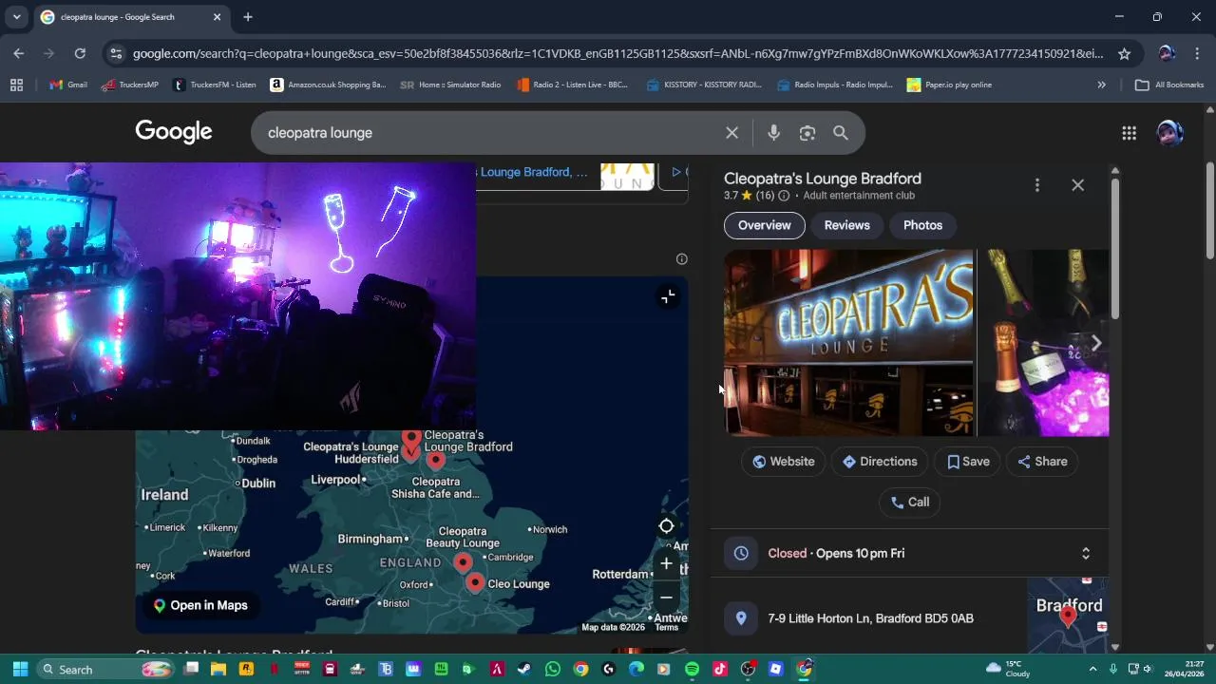The width and height of the screenshot is (1216, 684).
Task: View site information icon in address bar
Action: pyautogui.click(x=115, y=54)
